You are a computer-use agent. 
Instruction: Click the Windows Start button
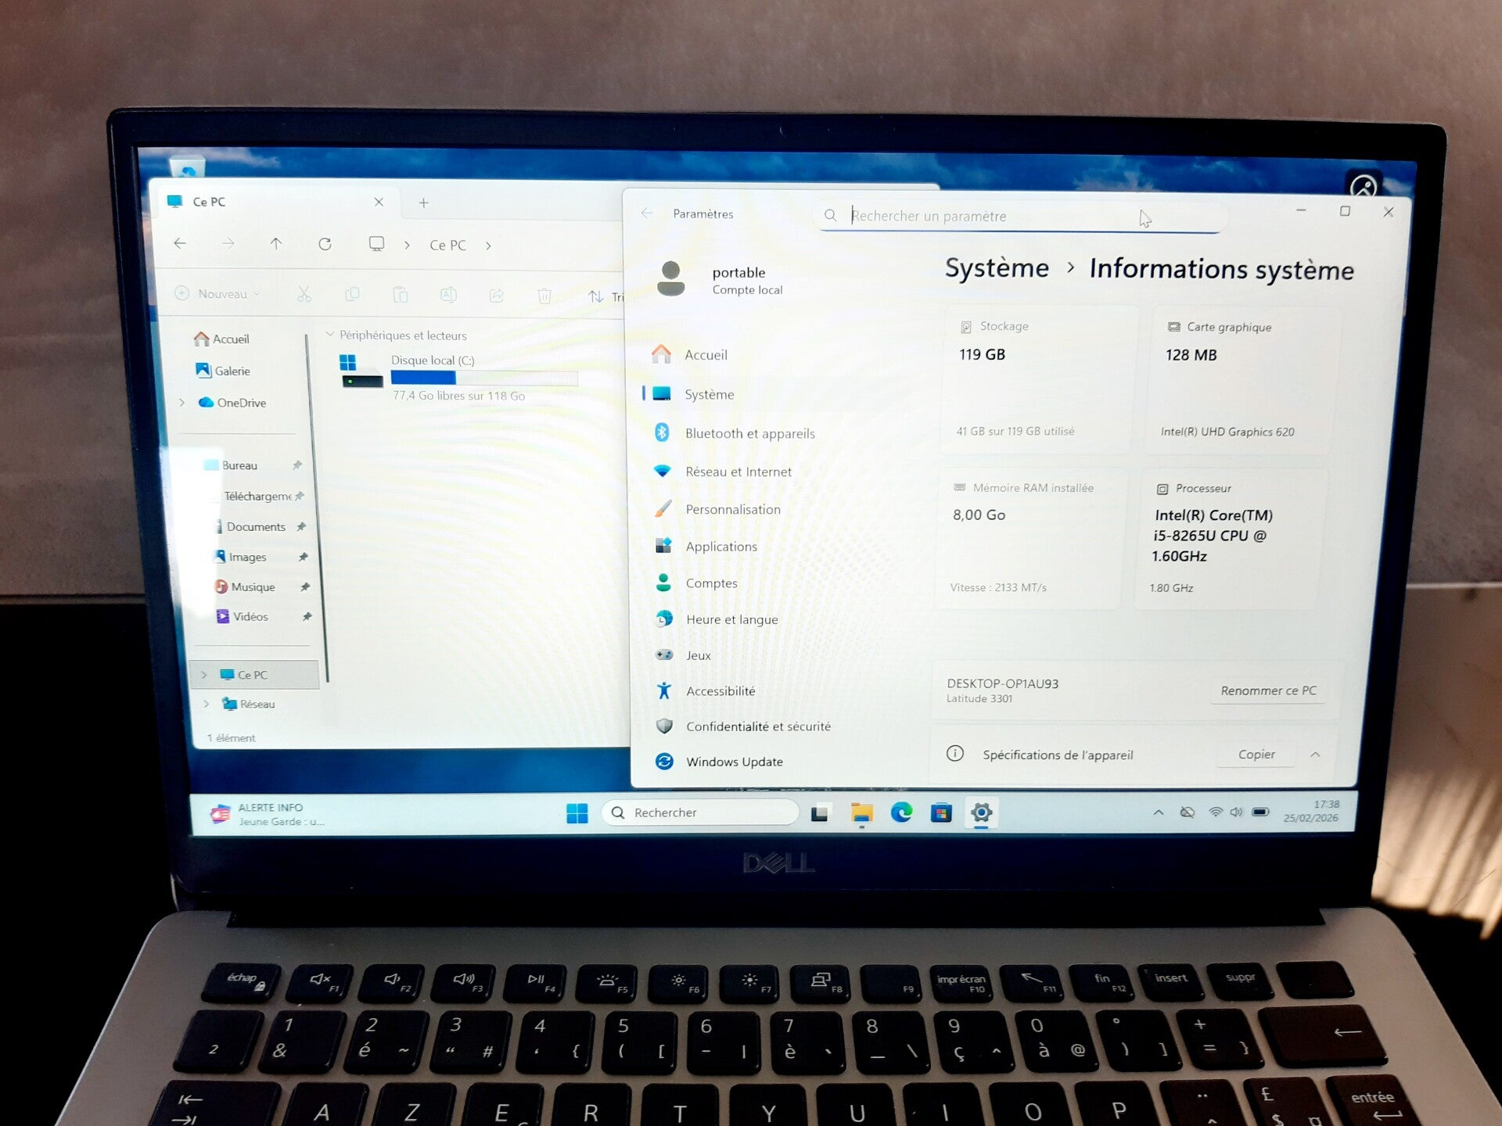[577, 813]
